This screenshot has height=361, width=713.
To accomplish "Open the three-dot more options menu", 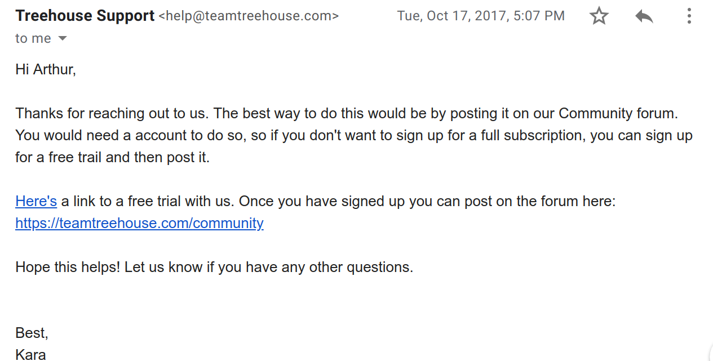I will [x=689, y=16].
